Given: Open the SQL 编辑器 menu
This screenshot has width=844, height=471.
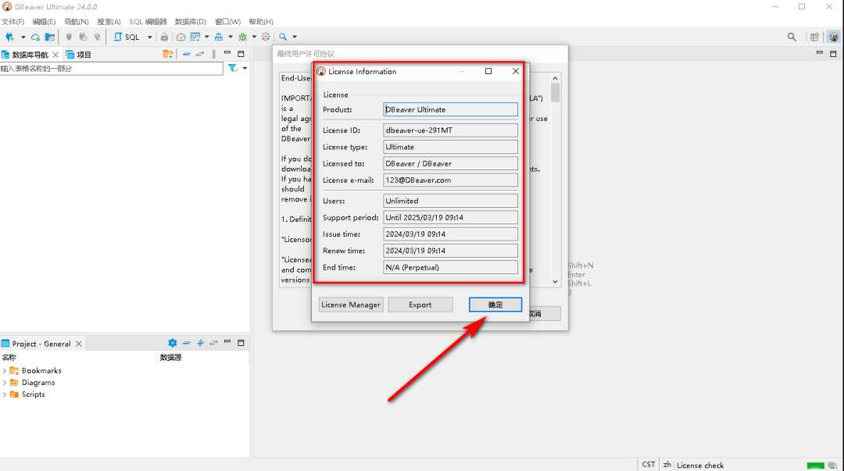Looking at the screenshot, I should [148, 22].
